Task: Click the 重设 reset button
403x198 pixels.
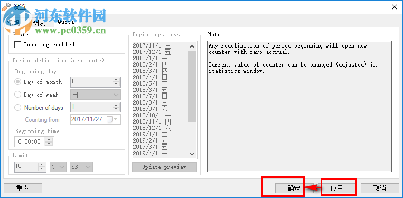Action: point(23,188)
